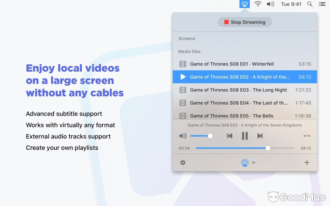Click the Wi-Fi icon in the menu bar
The image size is (330, 206).
tap(258, 4)
